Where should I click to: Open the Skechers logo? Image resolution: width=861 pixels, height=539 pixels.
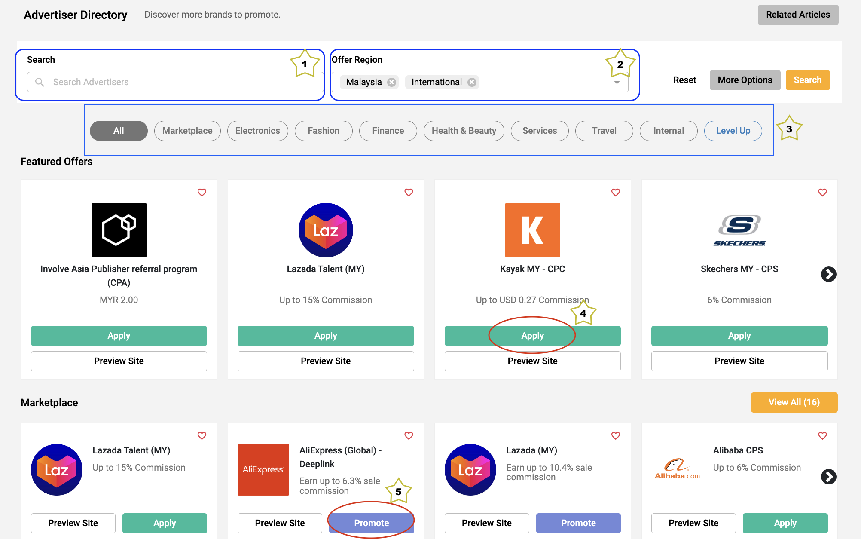(739, 231)
